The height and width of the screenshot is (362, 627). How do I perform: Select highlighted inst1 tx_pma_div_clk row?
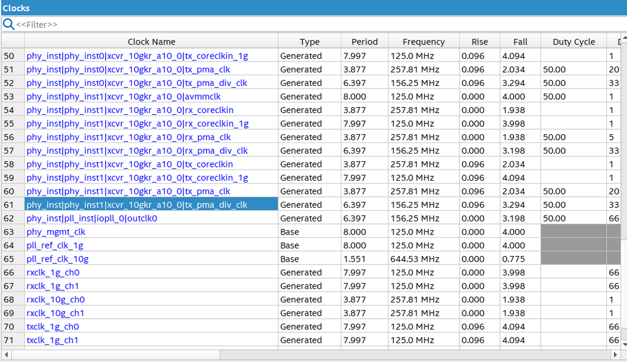click(137, 205)
